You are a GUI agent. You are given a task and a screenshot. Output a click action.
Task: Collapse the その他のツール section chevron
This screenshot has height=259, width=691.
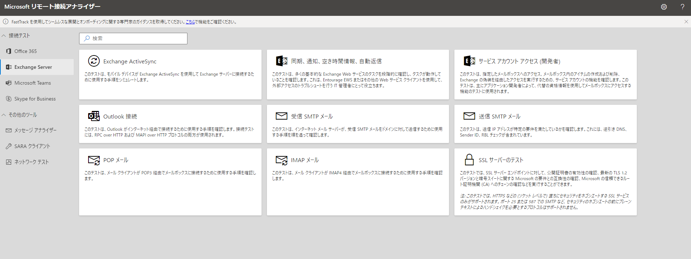pos(4,115)
